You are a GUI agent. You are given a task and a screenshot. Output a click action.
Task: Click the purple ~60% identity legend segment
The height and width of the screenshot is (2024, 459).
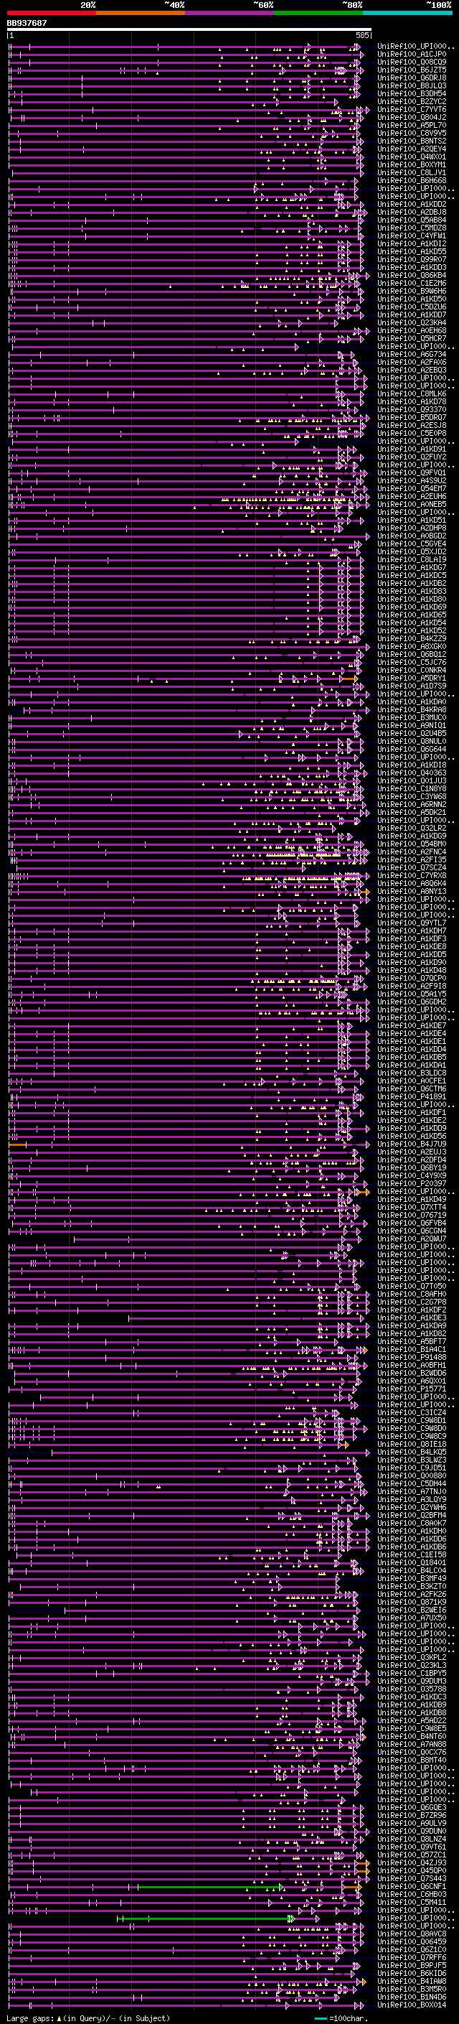(x=230, y=13)
